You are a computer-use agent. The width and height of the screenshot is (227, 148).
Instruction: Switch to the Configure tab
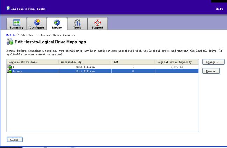tap(37, 24)
